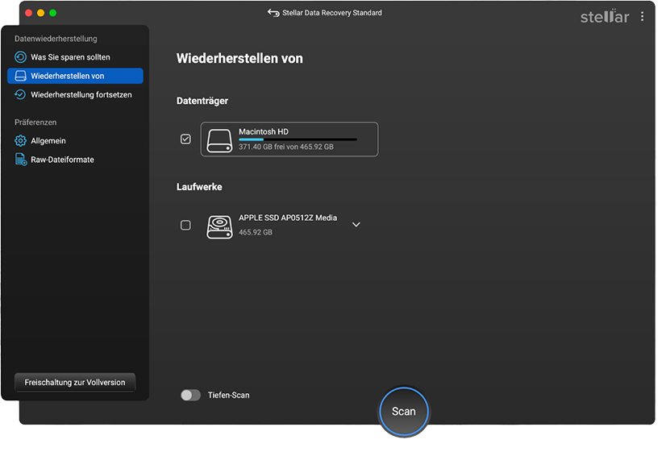Image resolution: width=670 pixels, height=452 pixels.
Task: Open the Raw-Dateiformate preferences item
Action: [62, 160]
